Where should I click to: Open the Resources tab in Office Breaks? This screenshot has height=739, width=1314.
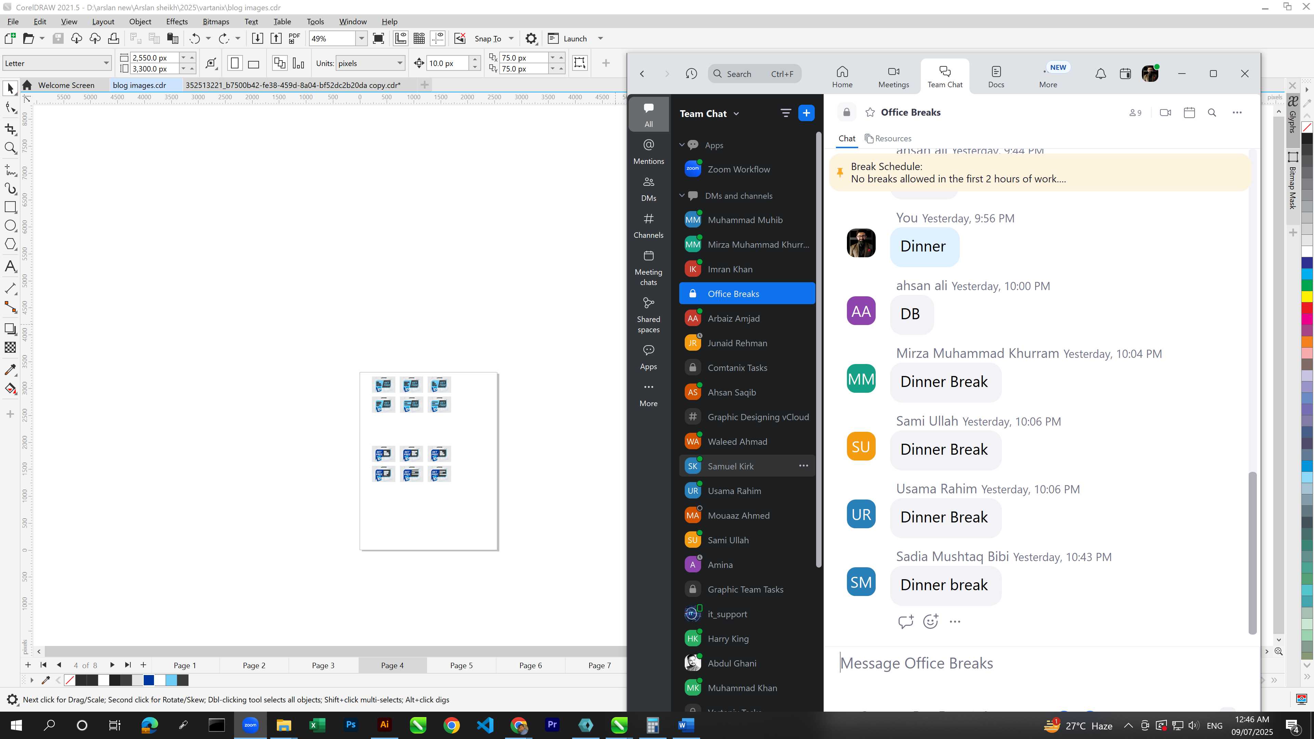click(888, 138)
